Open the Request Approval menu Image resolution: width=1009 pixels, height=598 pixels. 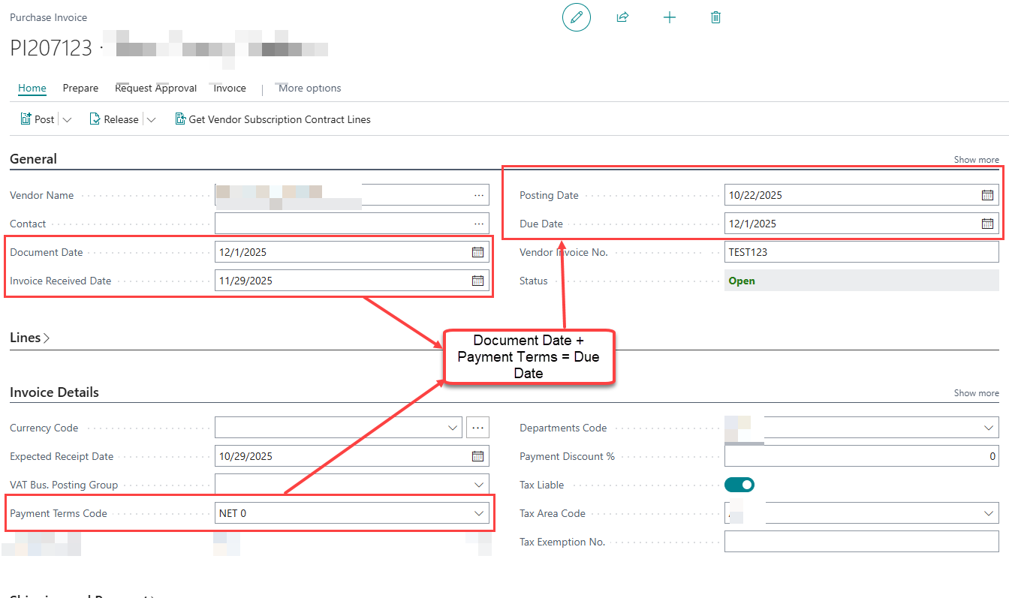[x=155, y=88]
